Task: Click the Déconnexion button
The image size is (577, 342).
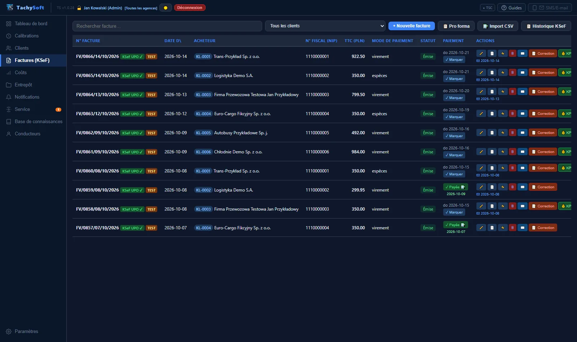Action: [190, 8]
